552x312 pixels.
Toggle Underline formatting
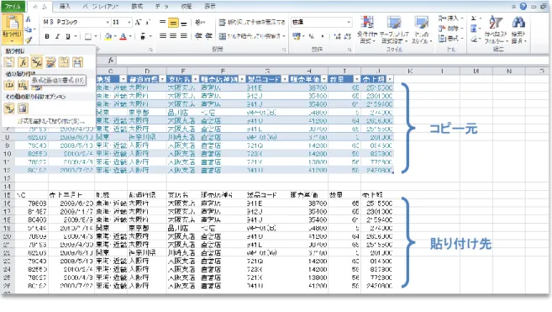pyautogui.click(x=68, y=36)
